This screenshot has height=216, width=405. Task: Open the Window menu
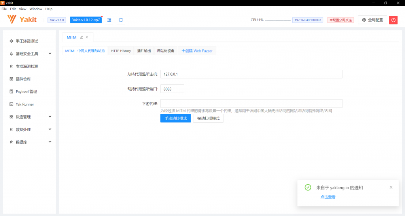click(x=36, y=9)
